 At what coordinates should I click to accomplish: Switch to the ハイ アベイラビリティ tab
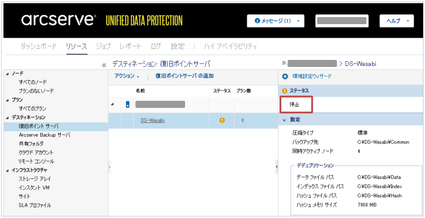coord(230,47)
